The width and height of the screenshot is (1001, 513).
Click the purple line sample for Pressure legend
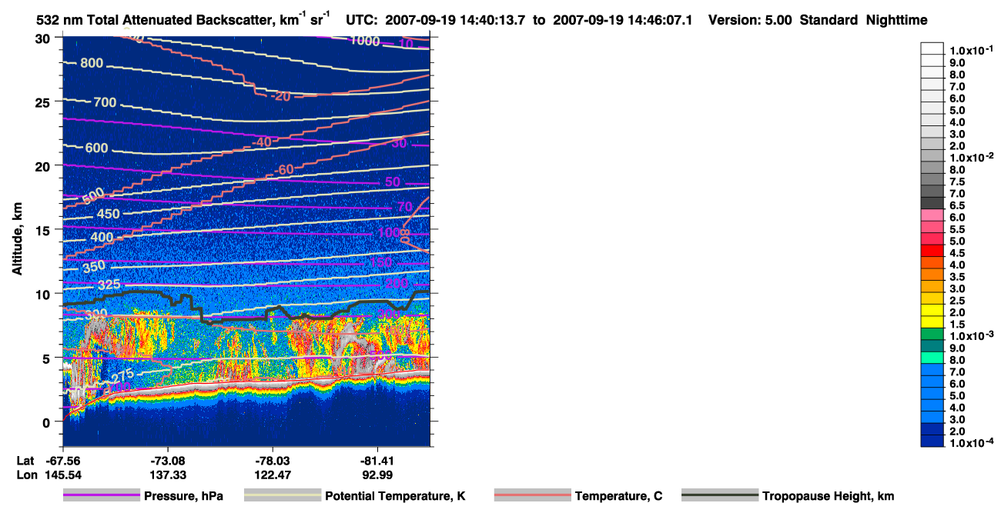point(101,495)
